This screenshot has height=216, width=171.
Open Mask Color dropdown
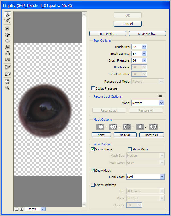[162, 177]
